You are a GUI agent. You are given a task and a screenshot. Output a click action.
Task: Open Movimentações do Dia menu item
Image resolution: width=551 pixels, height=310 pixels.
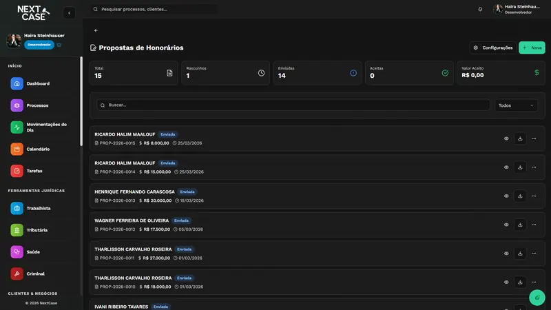click(40, 127)
